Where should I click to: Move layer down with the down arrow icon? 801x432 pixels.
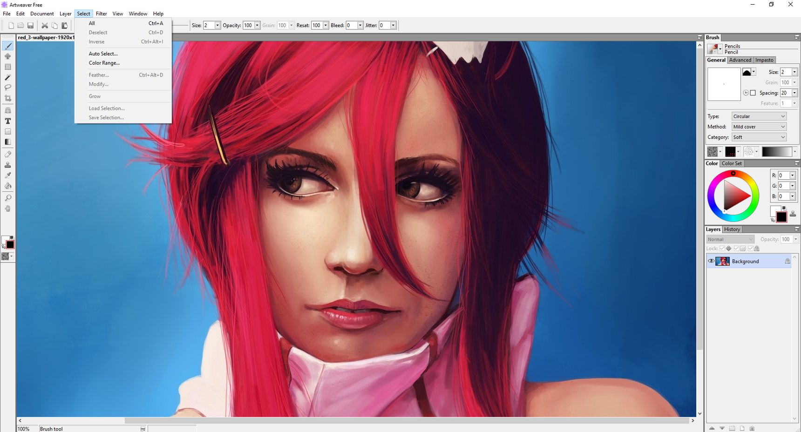tap(722, 428)
